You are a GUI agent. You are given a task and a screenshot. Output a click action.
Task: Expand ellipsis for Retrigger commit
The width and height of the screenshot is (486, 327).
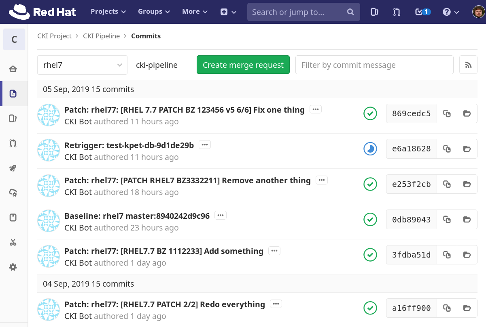[205, 145]
